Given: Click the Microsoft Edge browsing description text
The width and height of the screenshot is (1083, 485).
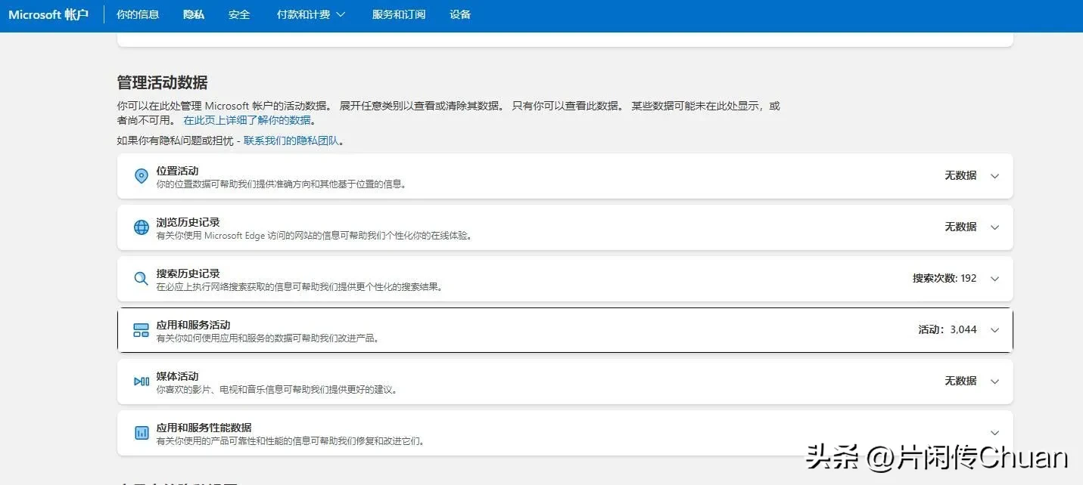Looking at the screenshot, I should coord(315,236).
